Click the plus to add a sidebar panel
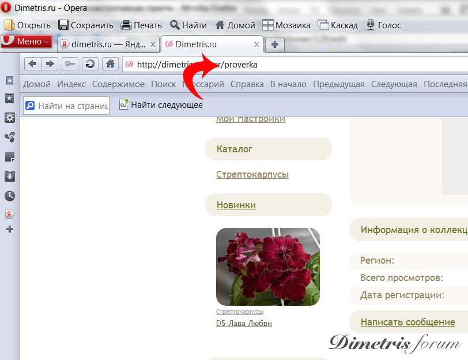Screen dimensions: 468x360 coord(9,229)
